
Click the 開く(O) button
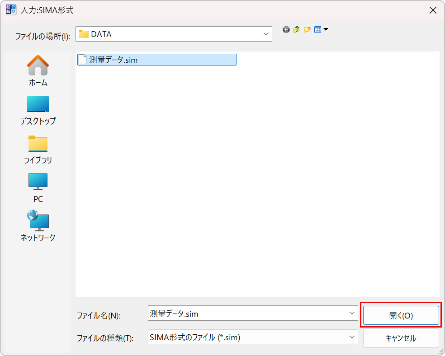[x=401, y=315]
